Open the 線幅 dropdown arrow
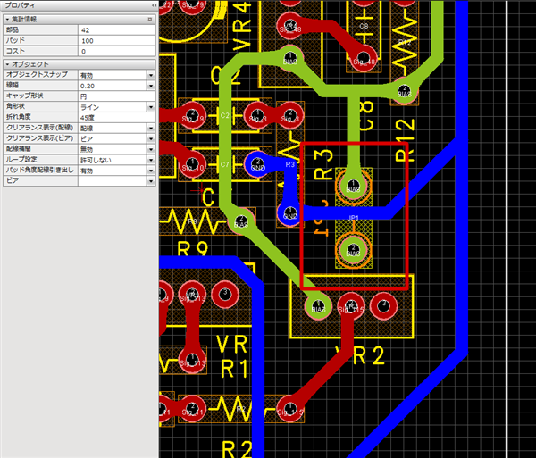536x458 pixels. pos(151,86)
